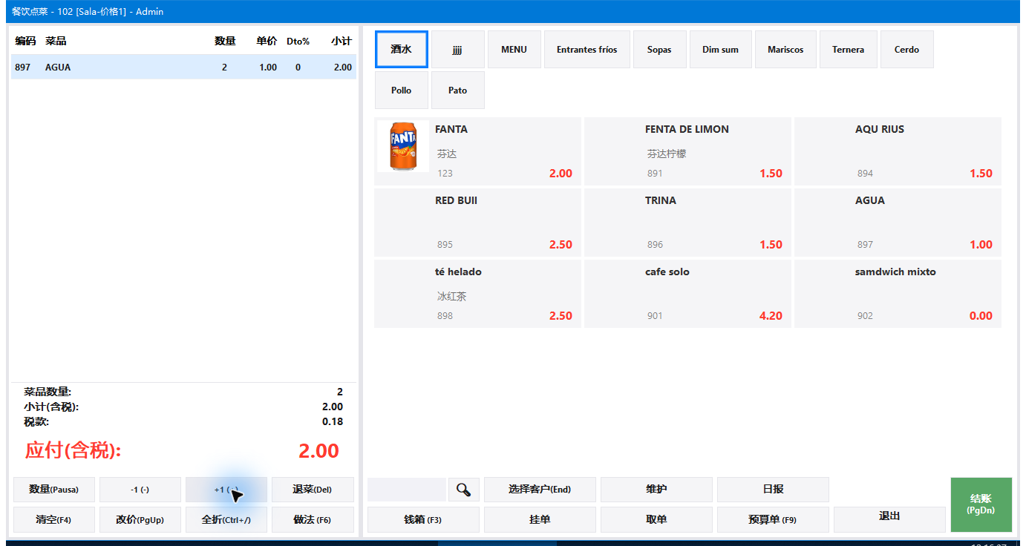1026x546 pixels.
Task: Switch to the Dim sum category
Action: (x=720, y=50)
